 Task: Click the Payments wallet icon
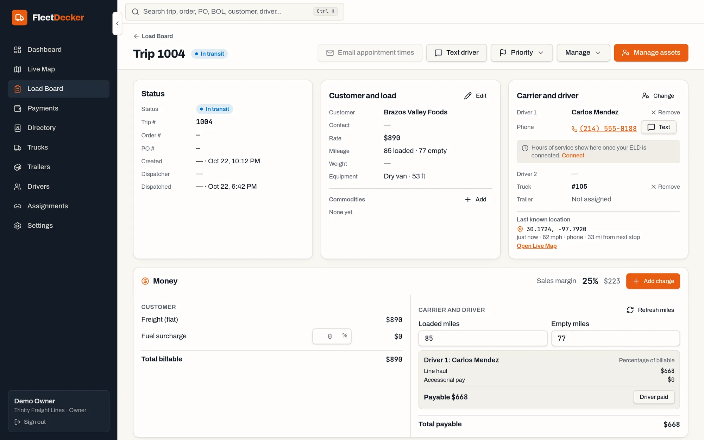[x=18, y=108]
